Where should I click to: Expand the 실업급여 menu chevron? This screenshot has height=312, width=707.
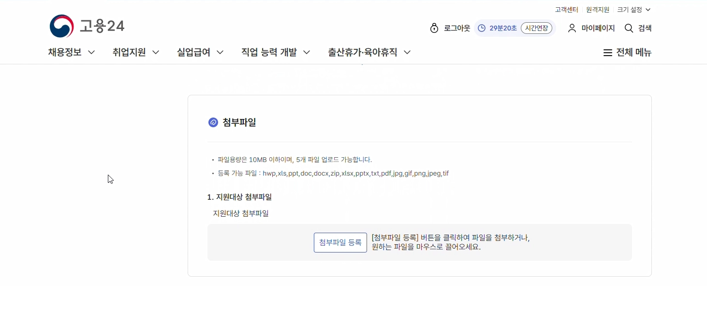click(x=220, y=52)
